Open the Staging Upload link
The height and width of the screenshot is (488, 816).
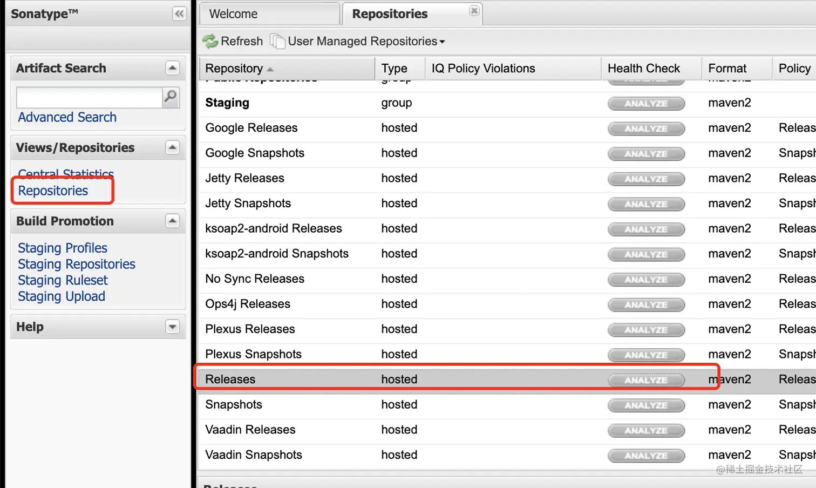coord(62,296)
